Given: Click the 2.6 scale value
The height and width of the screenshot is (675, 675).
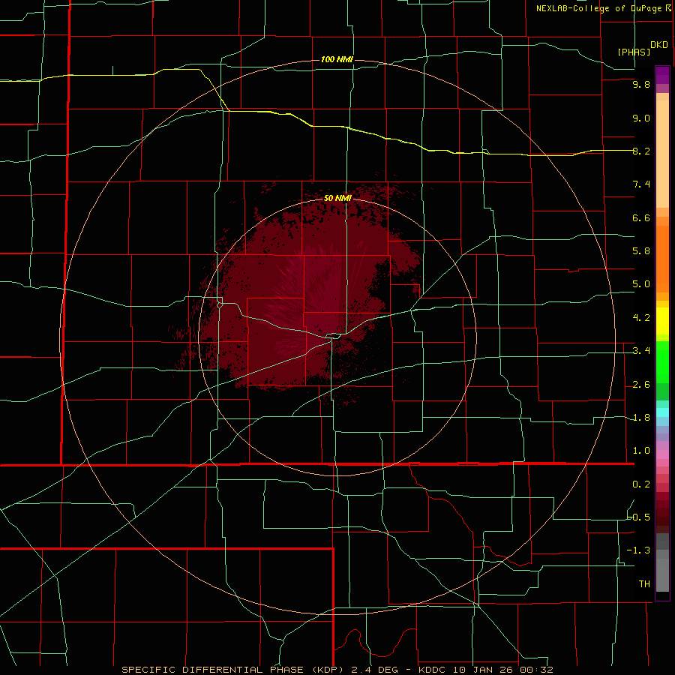Looking at the screenshot, I should click(641, 385).
